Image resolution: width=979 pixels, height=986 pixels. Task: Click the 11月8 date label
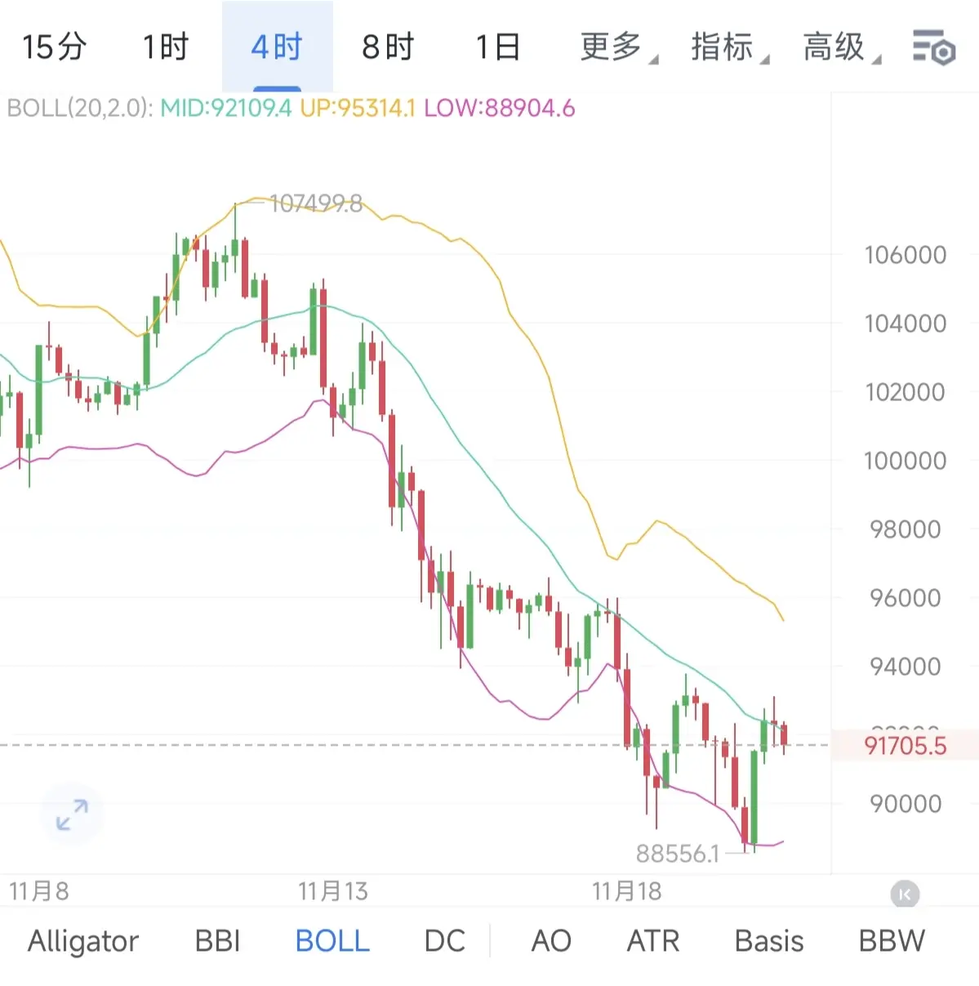coord(39,891)
